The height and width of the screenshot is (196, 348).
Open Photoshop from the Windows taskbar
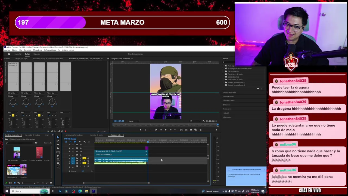(60, 191)
